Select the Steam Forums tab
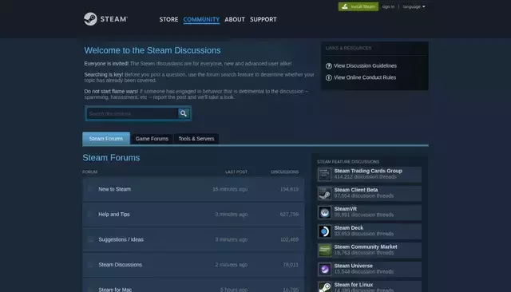This screenshot has width=511, height=292. (106, 138)
